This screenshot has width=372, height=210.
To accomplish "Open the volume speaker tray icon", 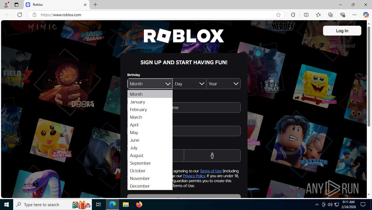I will (x=330, y=205).
